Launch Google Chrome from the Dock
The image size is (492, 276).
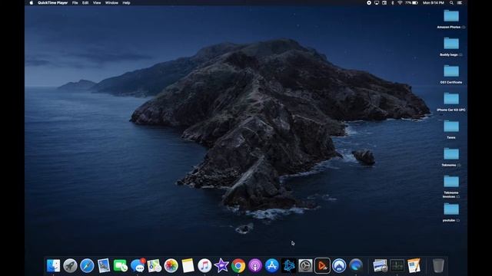click(238, 266)
